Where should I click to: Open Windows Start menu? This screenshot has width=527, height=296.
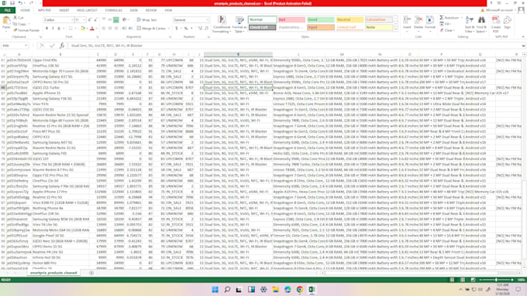(215, 289)
